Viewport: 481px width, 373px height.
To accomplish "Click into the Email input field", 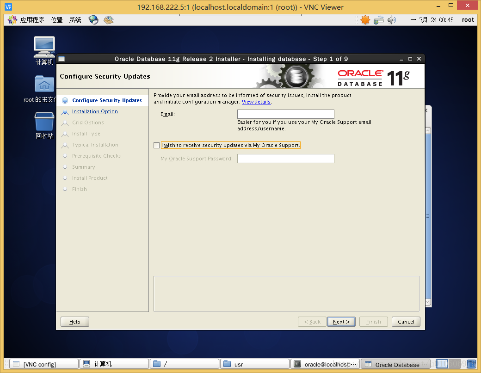I will click(286, 114).
